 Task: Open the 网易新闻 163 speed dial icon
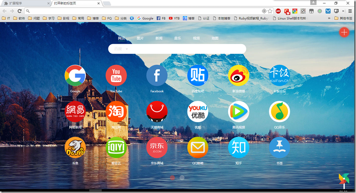coord(75,112)
